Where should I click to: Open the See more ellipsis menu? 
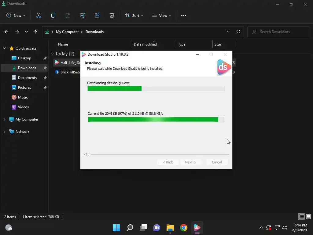184,15
